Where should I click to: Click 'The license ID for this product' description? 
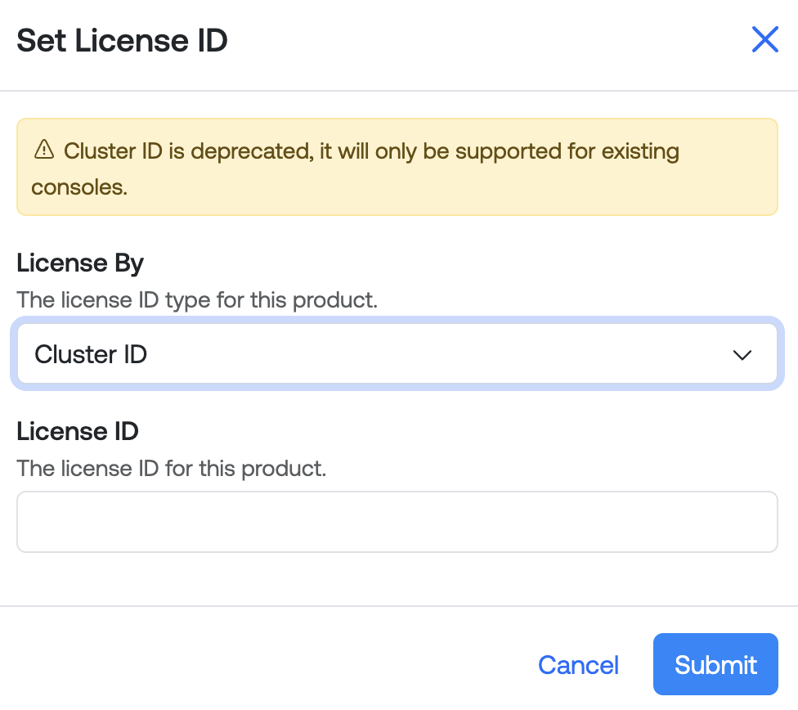172,469
